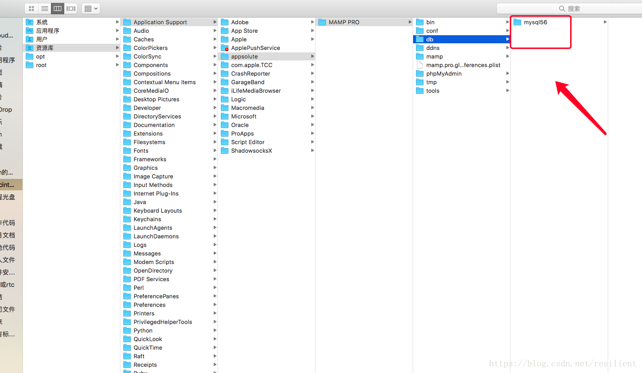Open the Frameworks folder
This screenshot has width=642, height=373.
(x=169, y=159)
